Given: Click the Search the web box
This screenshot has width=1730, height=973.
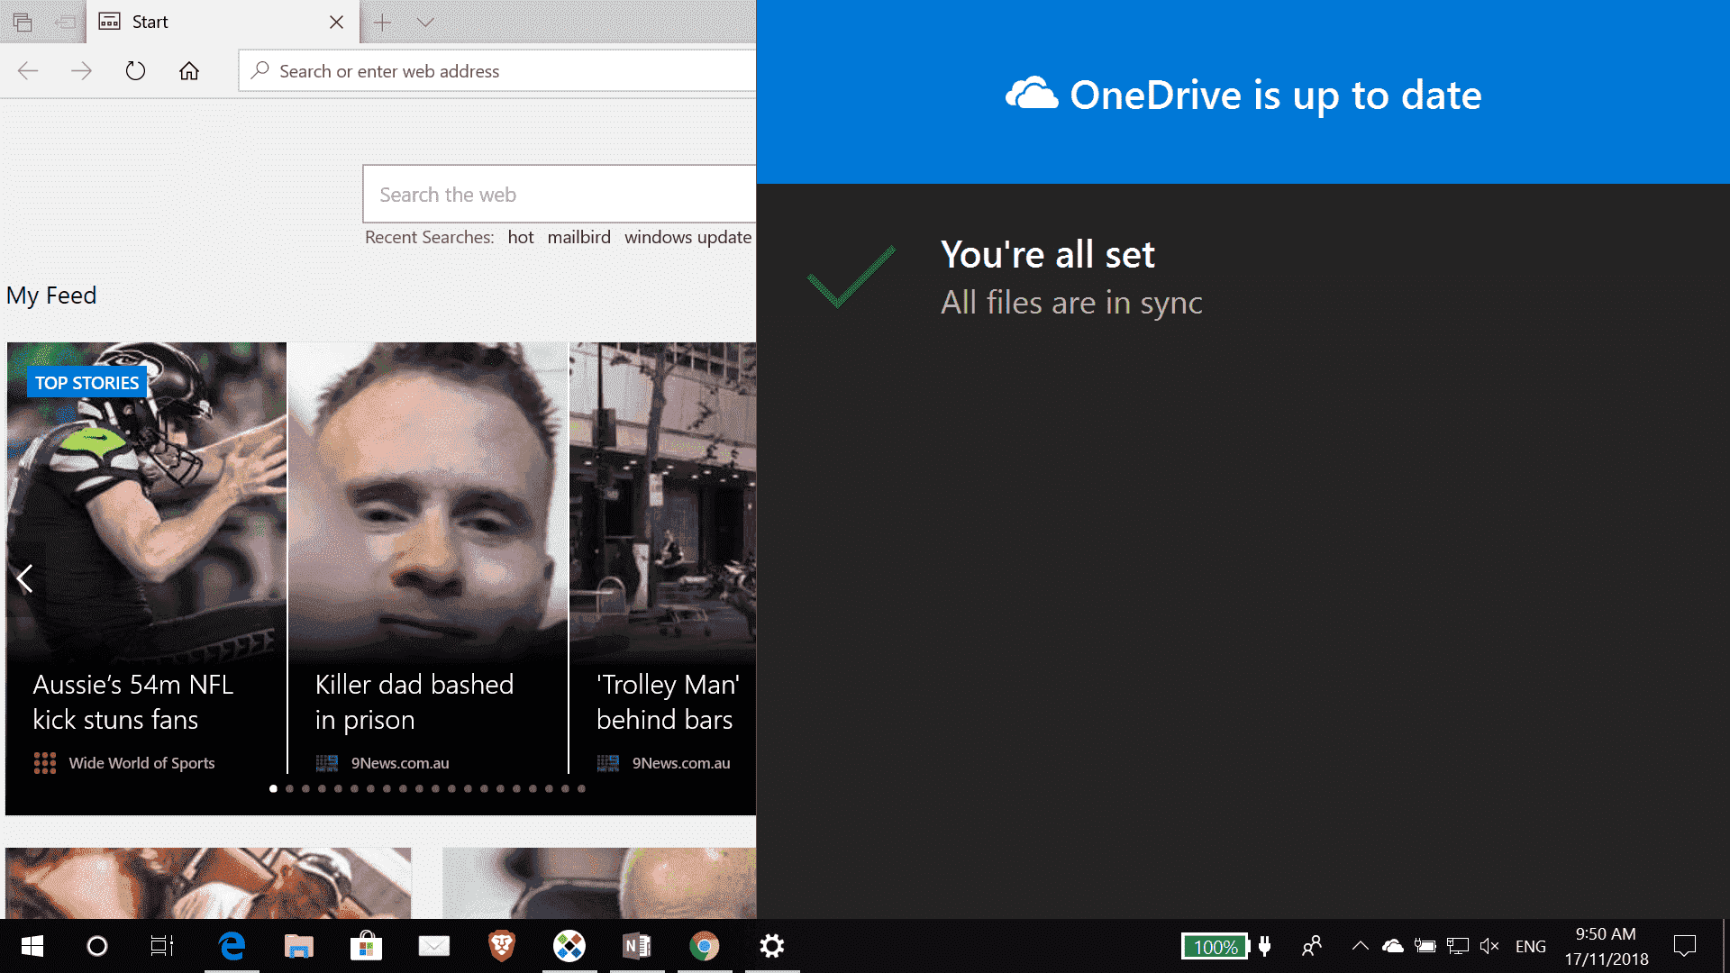Looking at the screenshot, I should (x=559, y=194).
